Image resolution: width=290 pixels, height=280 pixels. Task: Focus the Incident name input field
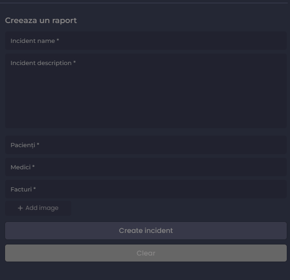tap(145, 41)
